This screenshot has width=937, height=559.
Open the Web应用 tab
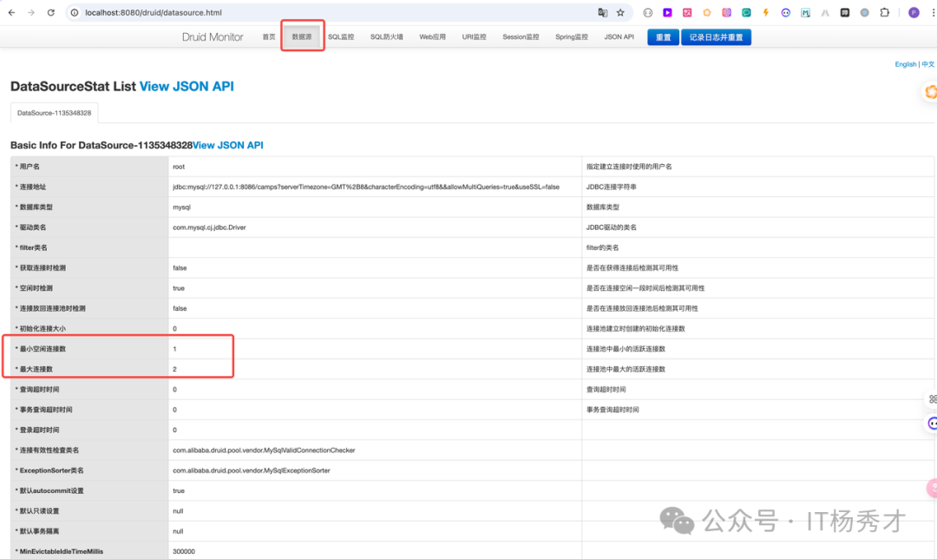[x=433, y=37]
